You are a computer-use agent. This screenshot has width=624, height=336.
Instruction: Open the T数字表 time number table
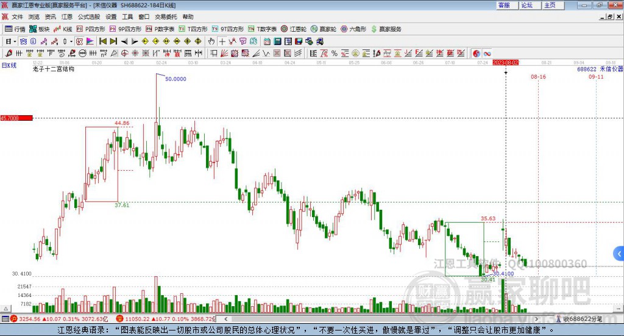[262, 29]
